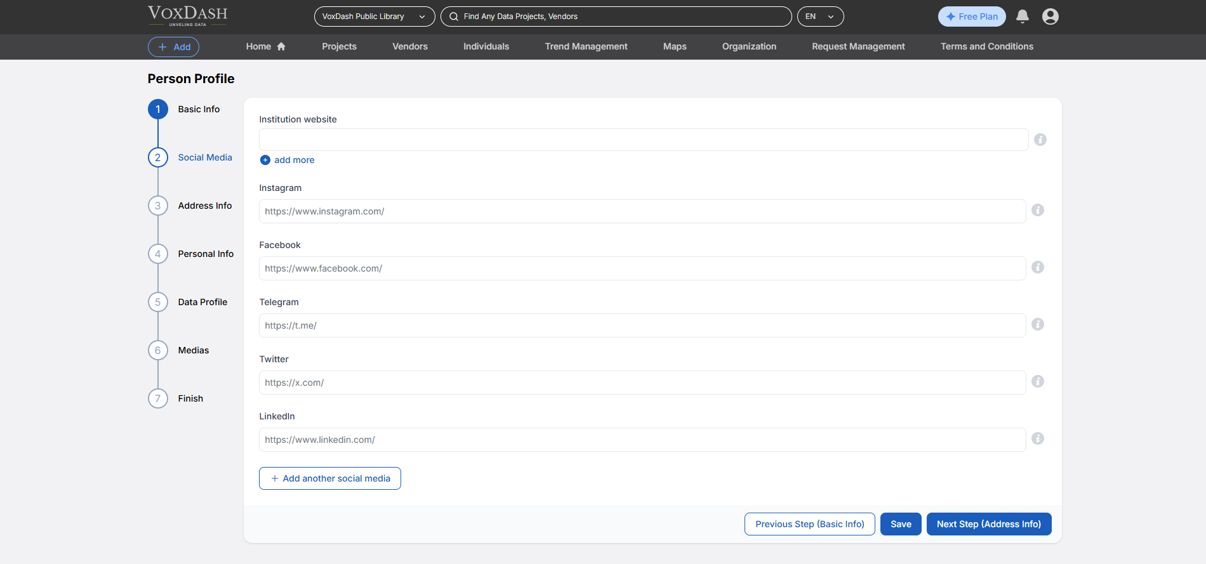
Task: Focus the Institution website input
Action: click(x=644, y=140)
